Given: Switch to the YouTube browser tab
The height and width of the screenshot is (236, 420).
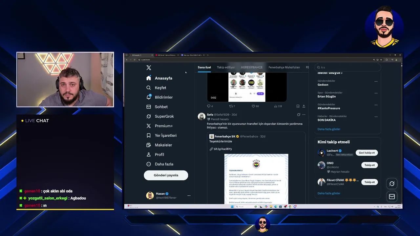Looking at the screenshot, I should [167, 55].
